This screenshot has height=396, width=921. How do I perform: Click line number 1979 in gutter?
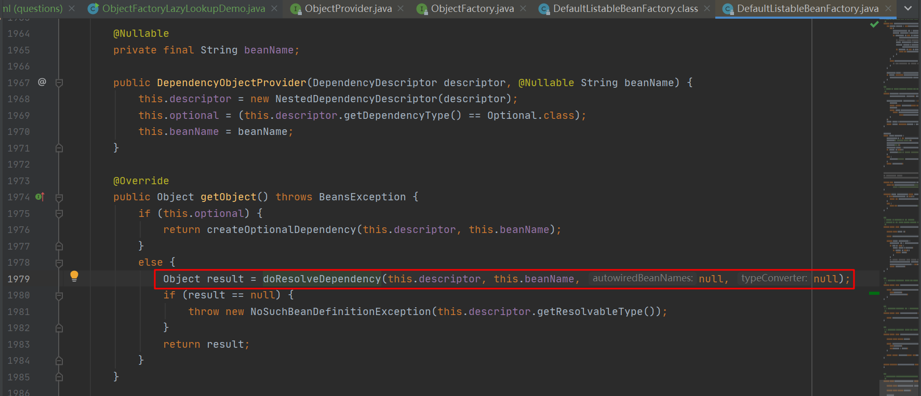coord(19,279)
